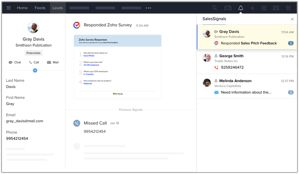
Task: Click the Call button on profile
Action: [x=34, y=62]
